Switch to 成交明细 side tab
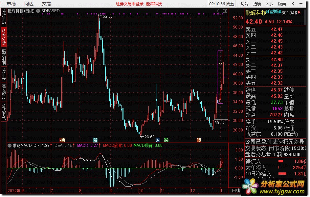 [x=4, y=57]
